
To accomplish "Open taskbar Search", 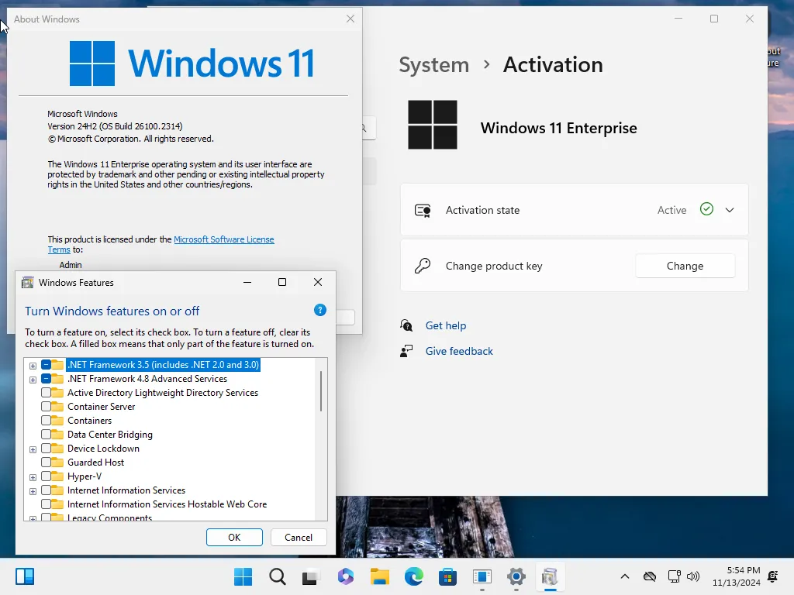I will pos(278,576).
